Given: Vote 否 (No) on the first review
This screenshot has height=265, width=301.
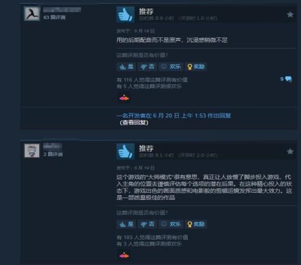Looking at the screenshot, I should 147,67.
